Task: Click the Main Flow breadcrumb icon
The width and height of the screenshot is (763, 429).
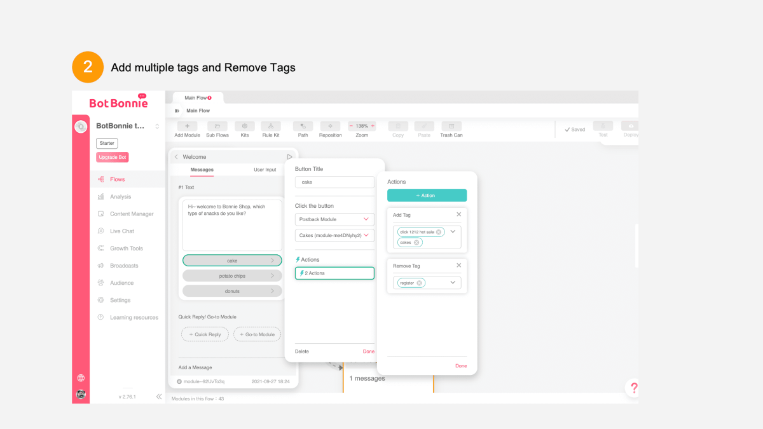Action: click(177, 111)
